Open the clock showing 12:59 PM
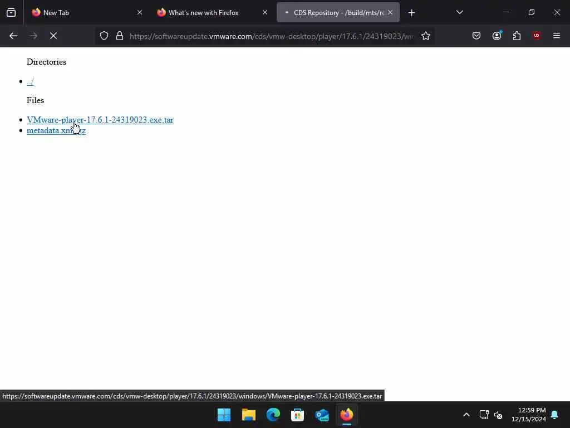570x428 pixels. 529,415
